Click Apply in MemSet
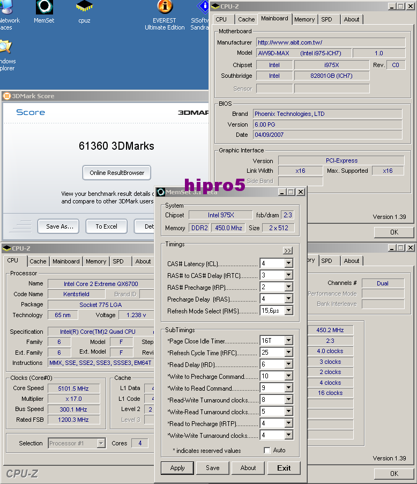The width and height of the screenshot is (417, 484). [x=177, y=468]
